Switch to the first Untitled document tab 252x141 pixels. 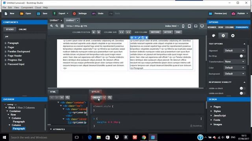[x=54, y=20]
